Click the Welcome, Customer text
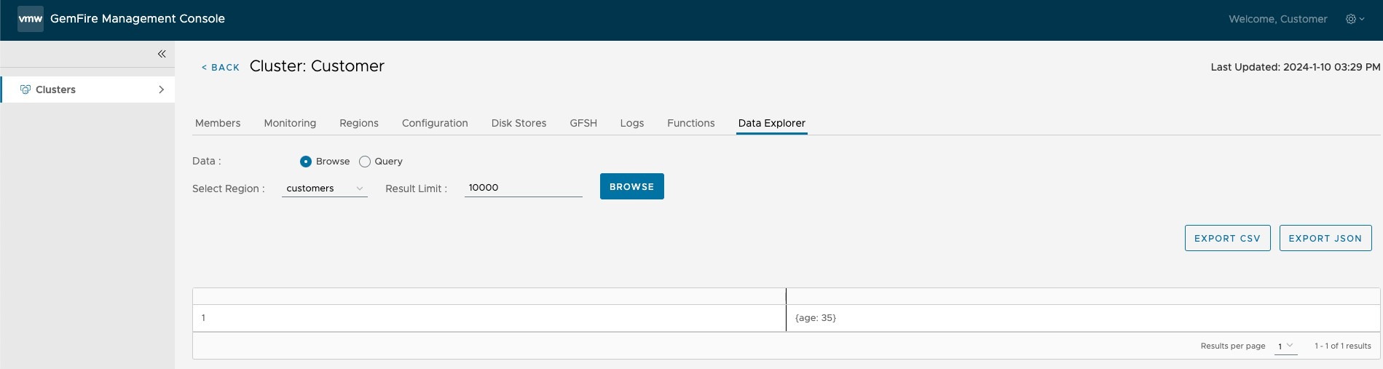The image size is (1383, 369). [x=1278, y=19]
